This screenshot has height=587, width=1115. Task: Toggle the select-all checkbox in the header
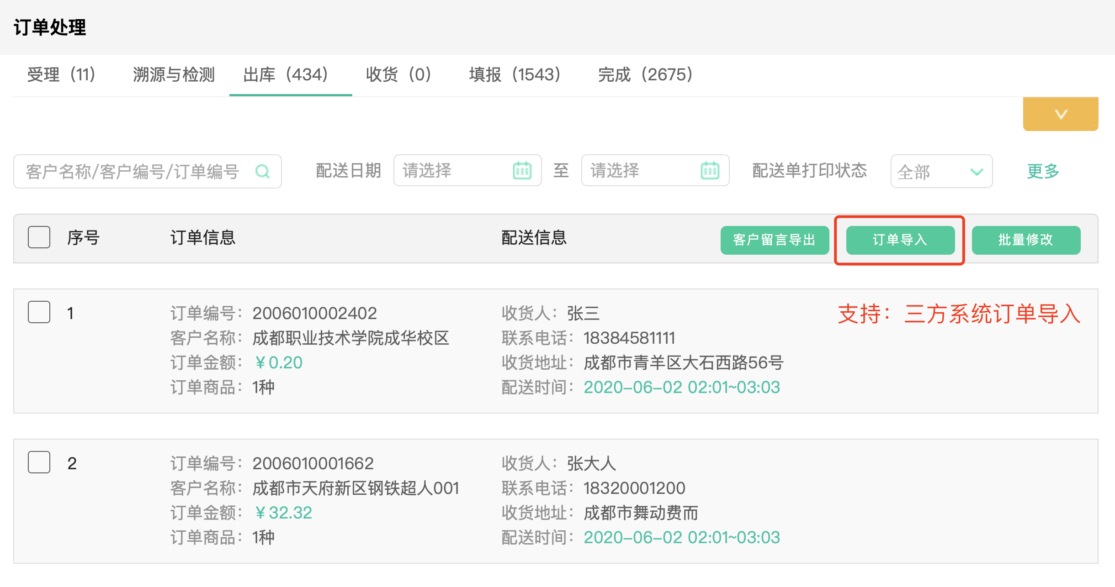[39, 237]
